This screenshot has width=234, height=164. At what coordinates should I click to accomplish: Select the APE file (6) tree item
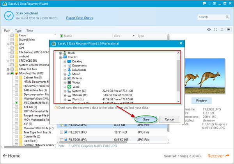click(30, 107)
